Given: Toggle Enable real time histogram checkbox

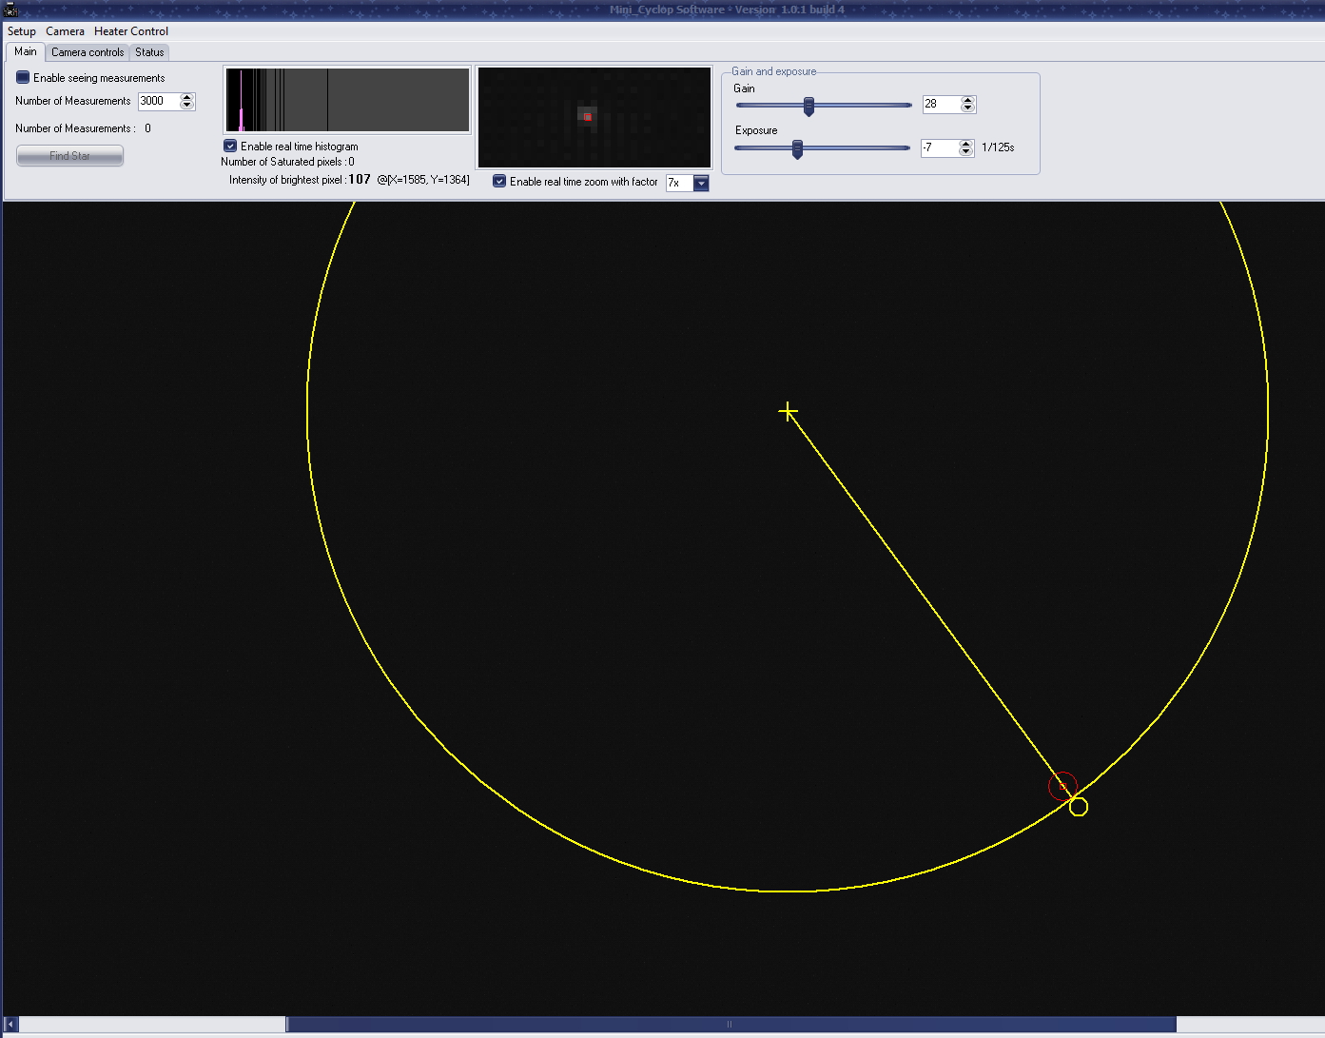Looking at the screenshot, I should (230, 147).
